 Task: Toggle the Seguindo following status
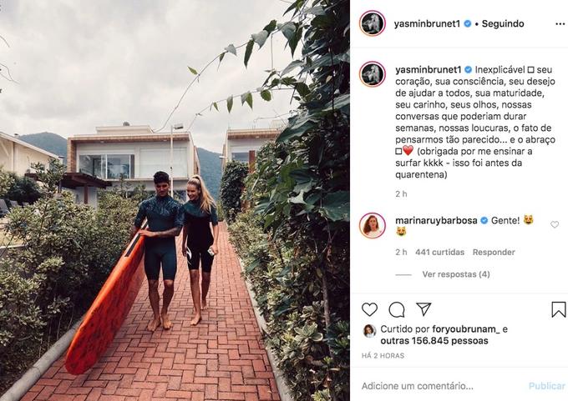(x=503, y=24)
